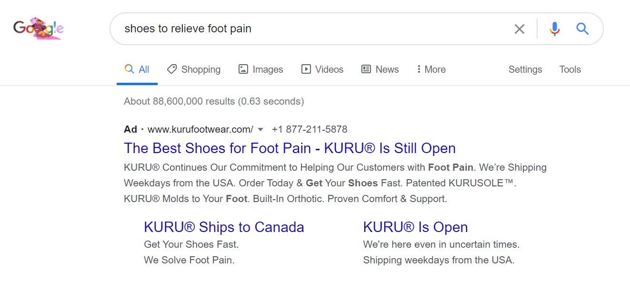Click the Images picture icon
Image resolution: width=630 pixels, height=281 pixels.
(x=243, y=69)
